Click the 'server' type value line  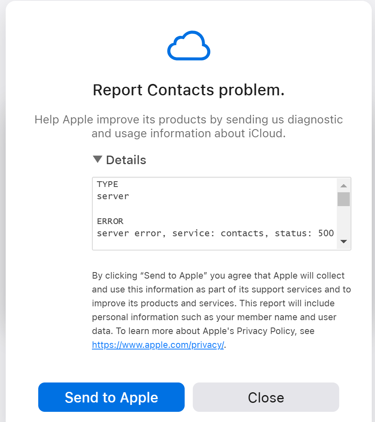[113, 196]
